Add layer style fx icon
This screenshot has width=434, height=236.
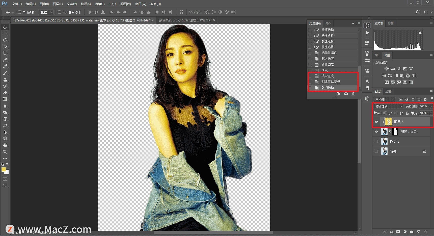(x=391, y=231)
